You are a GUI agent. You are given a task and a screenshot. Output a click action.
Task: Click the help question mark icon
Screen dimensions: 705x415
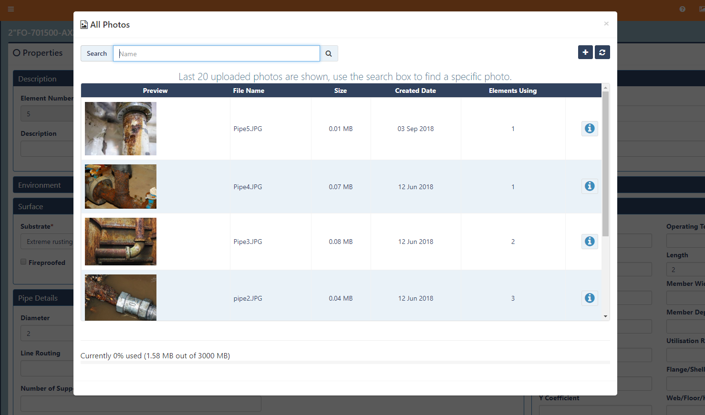point(682,9)
